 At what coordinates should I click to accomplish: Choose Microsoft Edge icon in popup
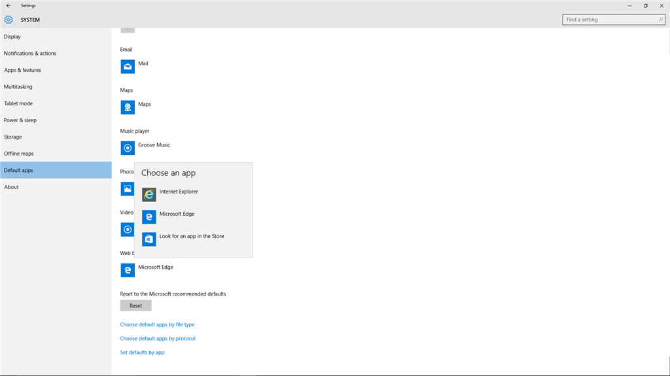tap(149, 216)
